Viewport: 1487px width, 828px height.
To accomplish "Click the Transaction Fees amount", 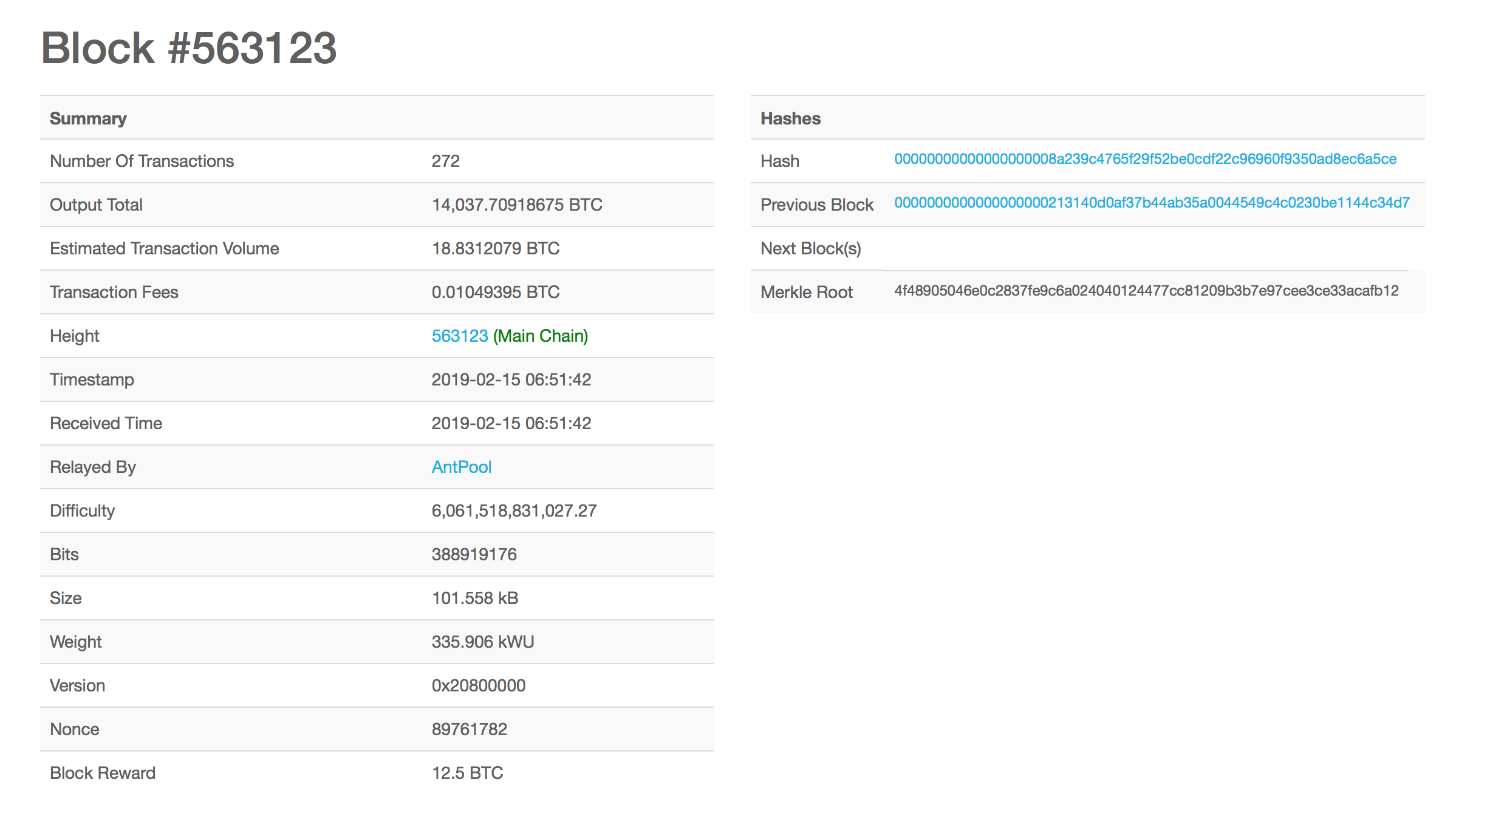I will pos(496,292).
